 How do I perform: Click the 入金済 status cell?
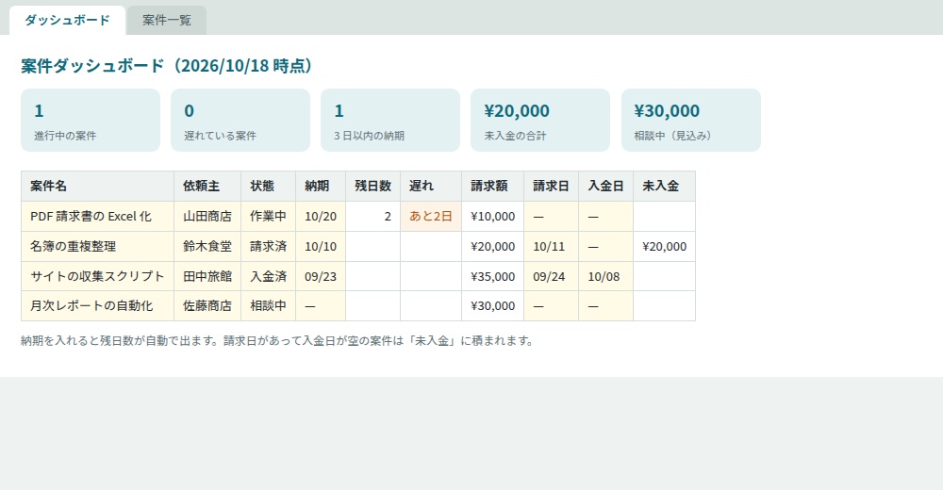pyautogui.click(x=268, y=276)
